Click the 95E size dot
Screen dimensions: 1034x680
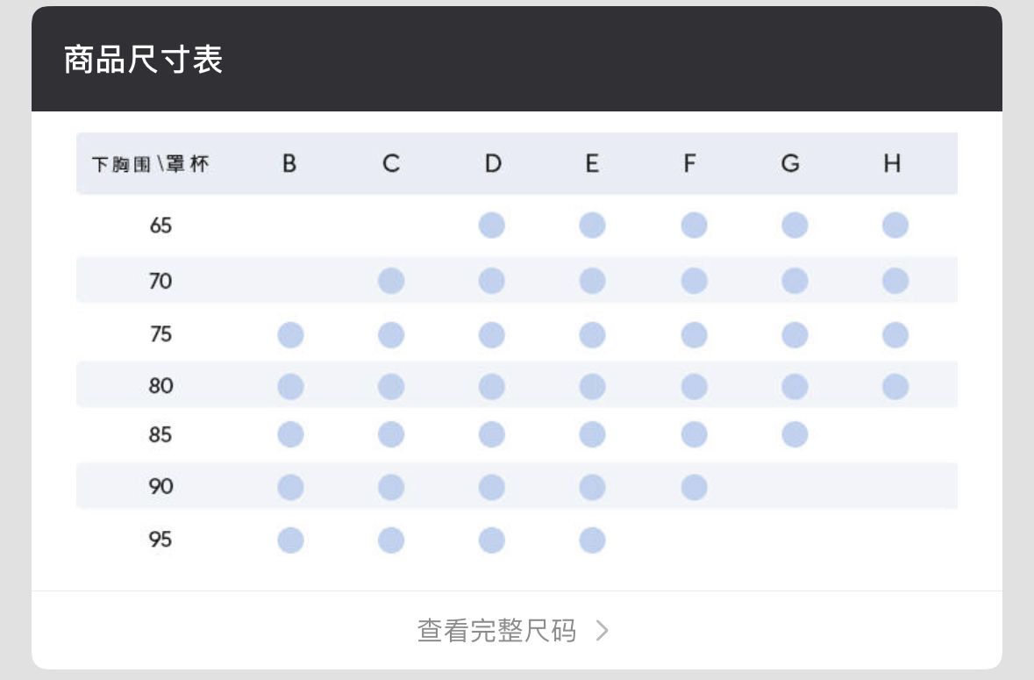click(592, 540)
